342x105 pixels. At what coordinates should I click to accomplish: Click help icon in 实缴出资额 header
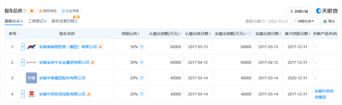(250, 34)
